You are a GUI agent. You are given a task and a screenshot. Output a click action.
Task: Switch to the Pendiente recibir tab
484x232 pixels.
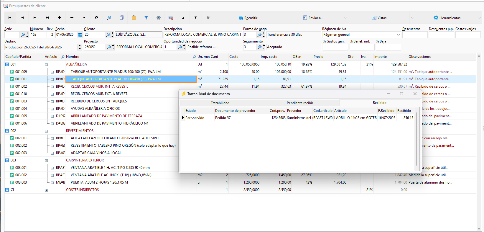point(300,103)
